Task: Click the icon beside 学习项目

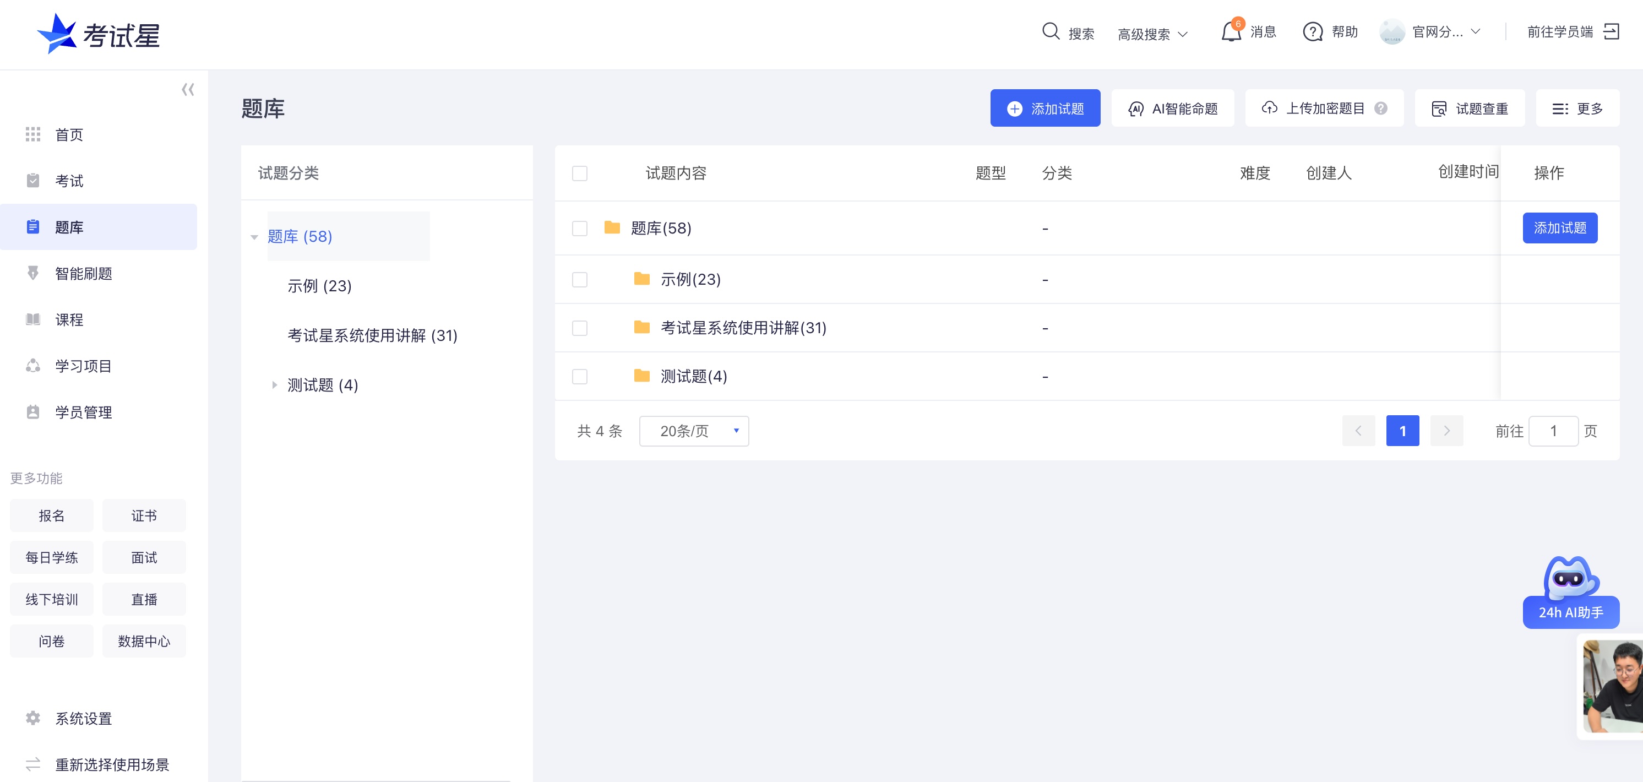Action: click(x=32, y=366)
